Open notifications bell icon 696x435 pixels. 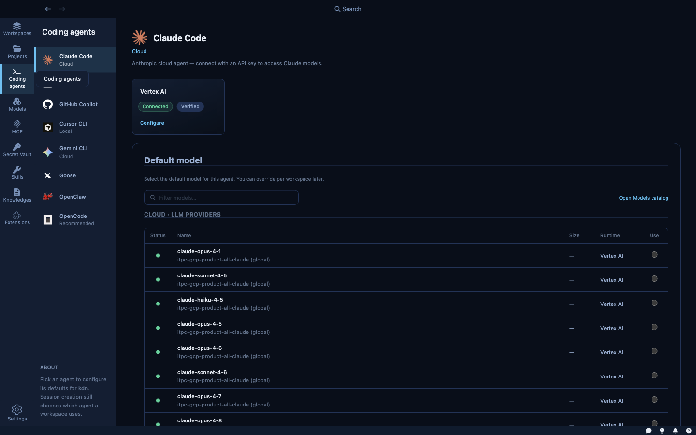[675, 431]
